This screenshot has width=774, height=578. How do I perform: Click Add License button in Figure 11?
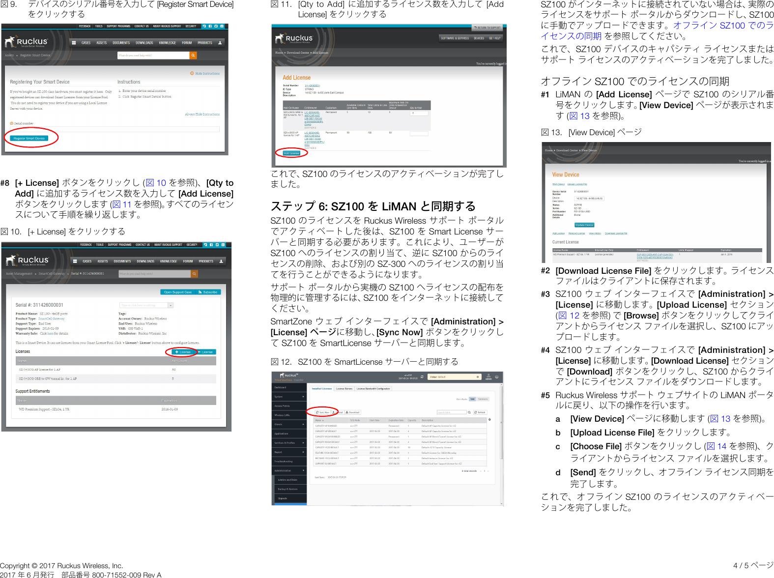coord(291,153)
